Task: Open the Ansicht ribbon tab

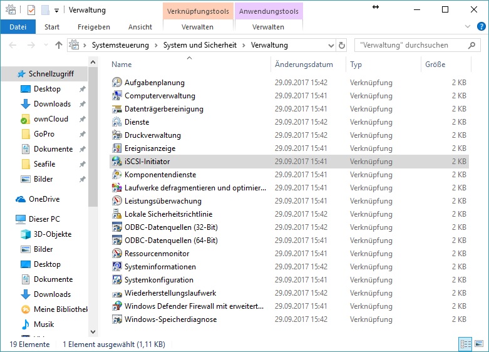Action: (x=140, y=27)
